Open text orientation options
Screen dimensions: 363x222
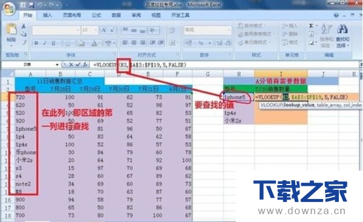(153, 30)
